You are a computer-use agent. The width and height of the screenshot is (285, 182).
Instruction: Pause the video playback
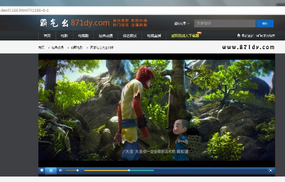[x=51, y=170]
